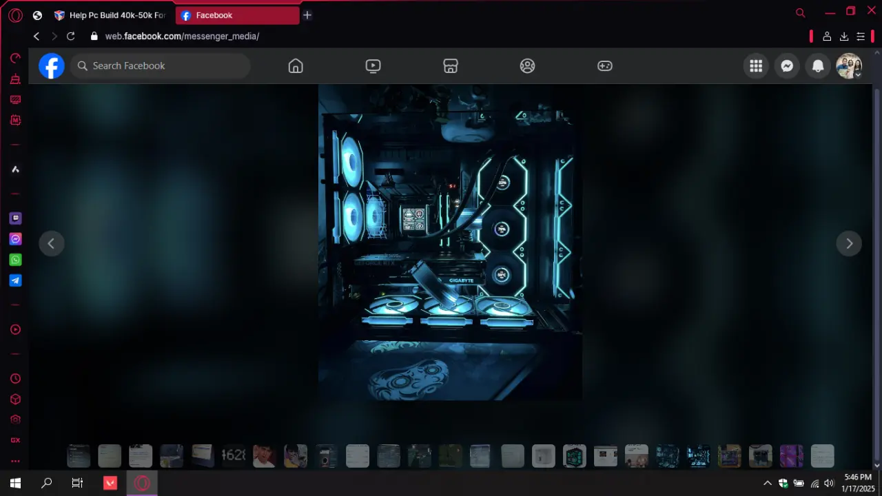The height and width of the screenshot is (496, 882).
Task: Click the address bar URL
Action: pyautogui.click(x=182, y=37)
